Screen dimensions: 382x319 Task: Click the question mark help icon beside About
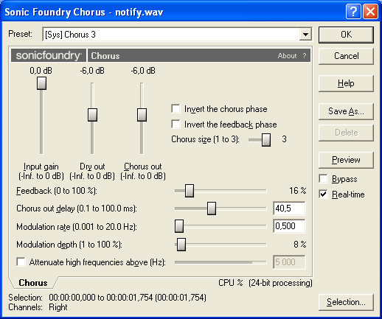(305, 56)
